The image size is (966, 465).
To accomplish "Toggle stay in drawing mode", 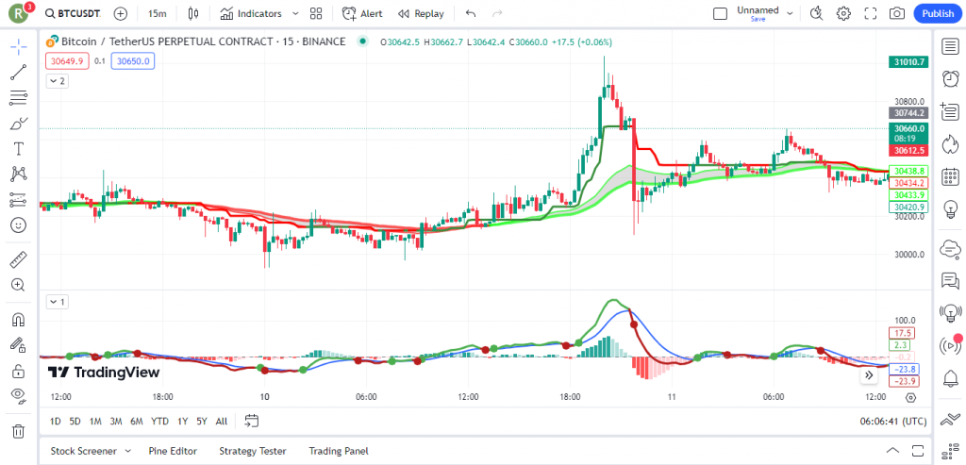I will pos(19,345).
